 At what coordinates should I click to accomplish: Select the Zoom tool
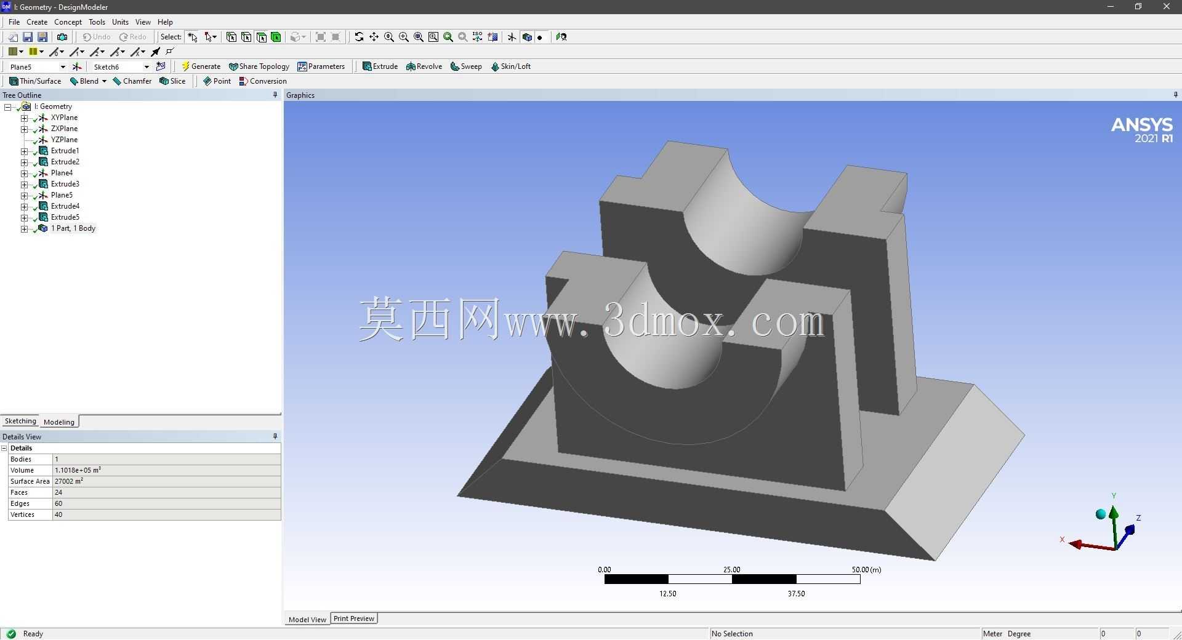point(389,37)
